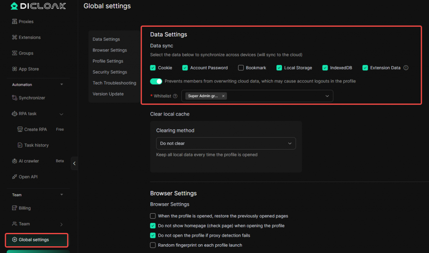
Task: Uncheck the Cookie sync checkbox
Action: click(153, 68)
